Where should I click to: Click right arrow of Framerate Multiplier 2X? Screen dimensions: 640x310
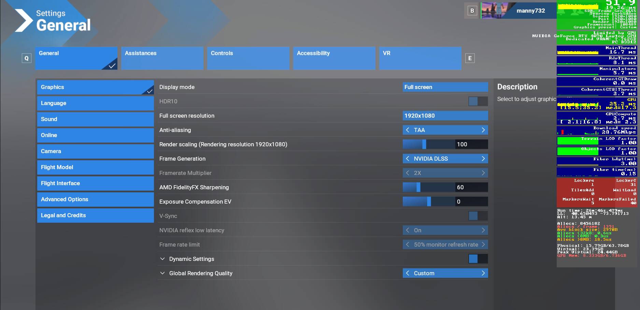(x=483, y=173)
